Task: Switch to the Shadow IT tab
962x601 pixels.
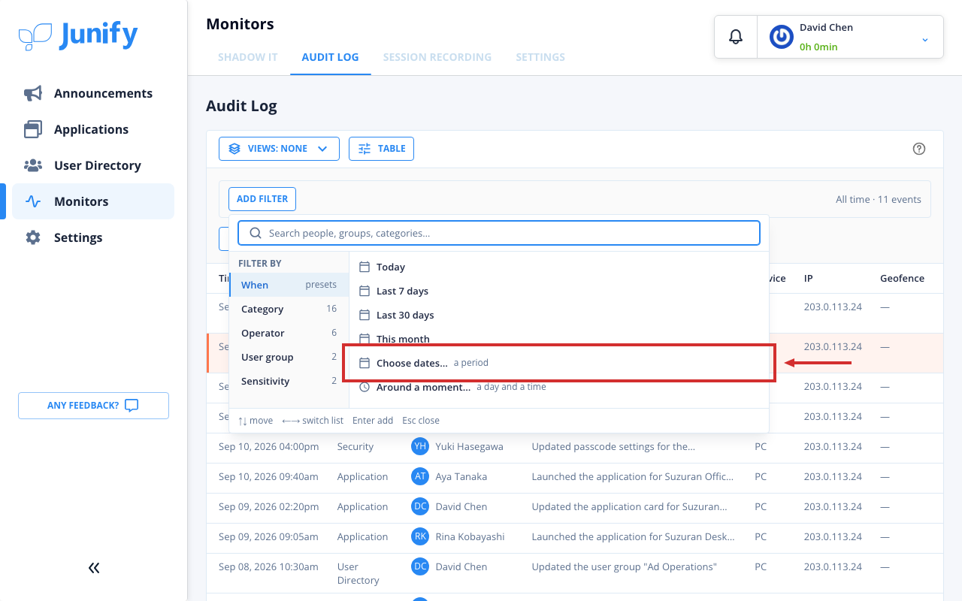Action: 248,57
